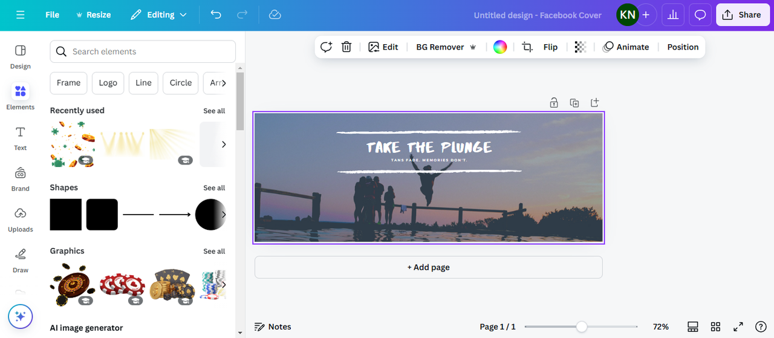Open the image Edit tool
The width and height of the screenshot is (774, 338).
tap(383, 47)
